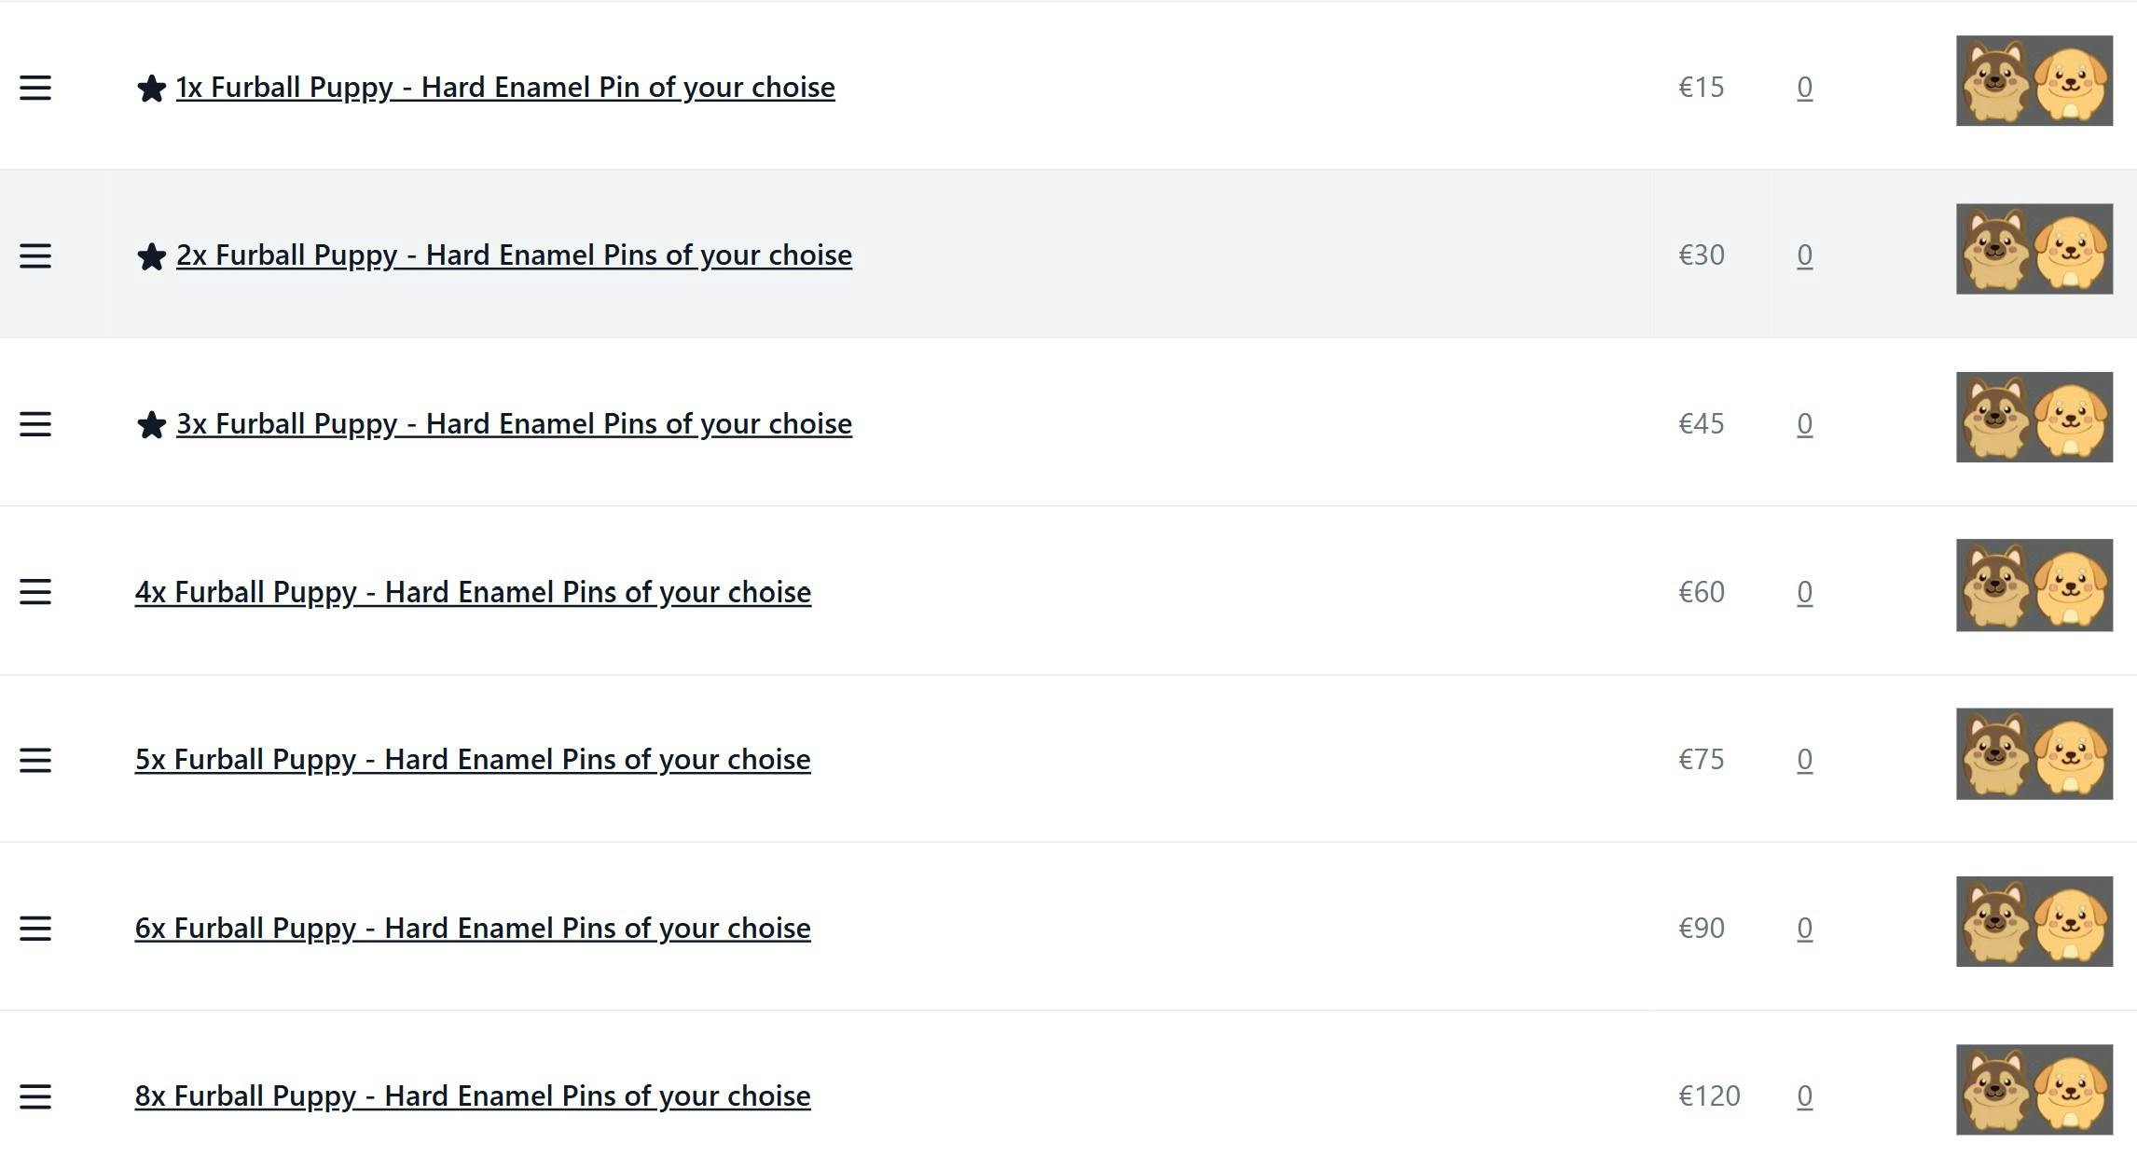Click the 0 count for the €75 item

click(1804, 760)
